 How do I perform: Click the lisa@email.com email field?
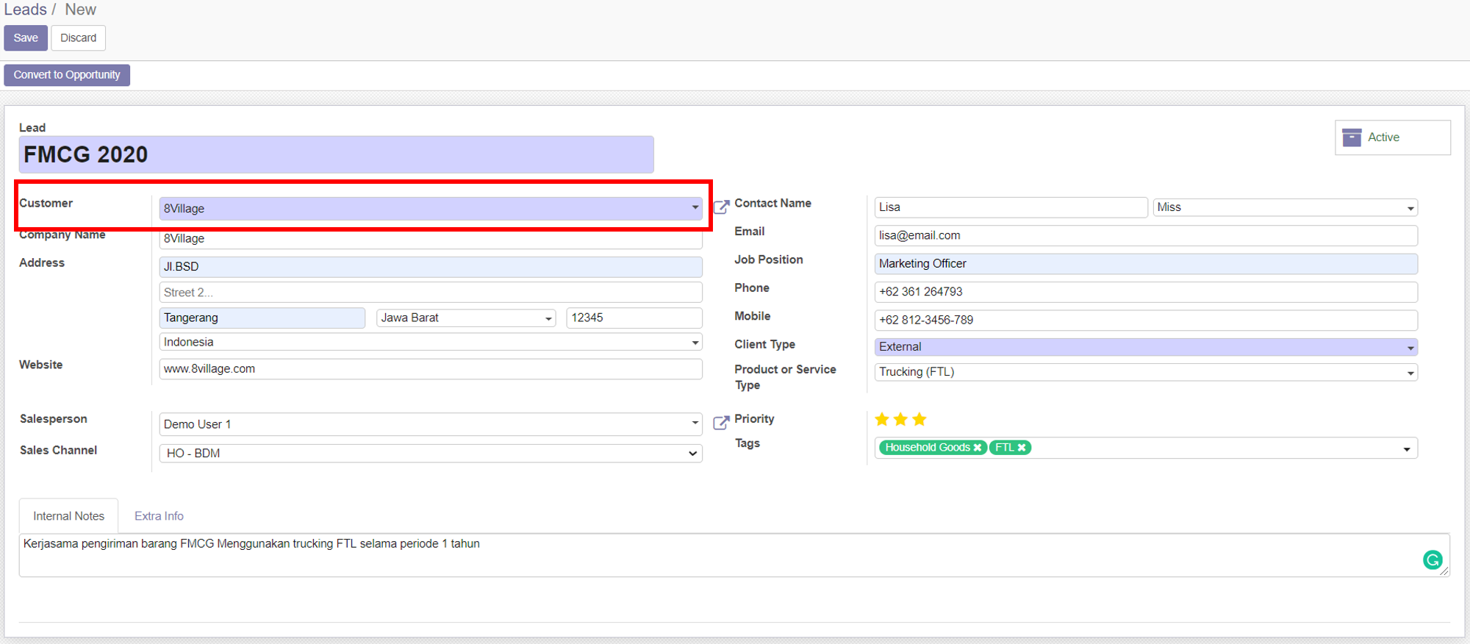(1146, 236)
